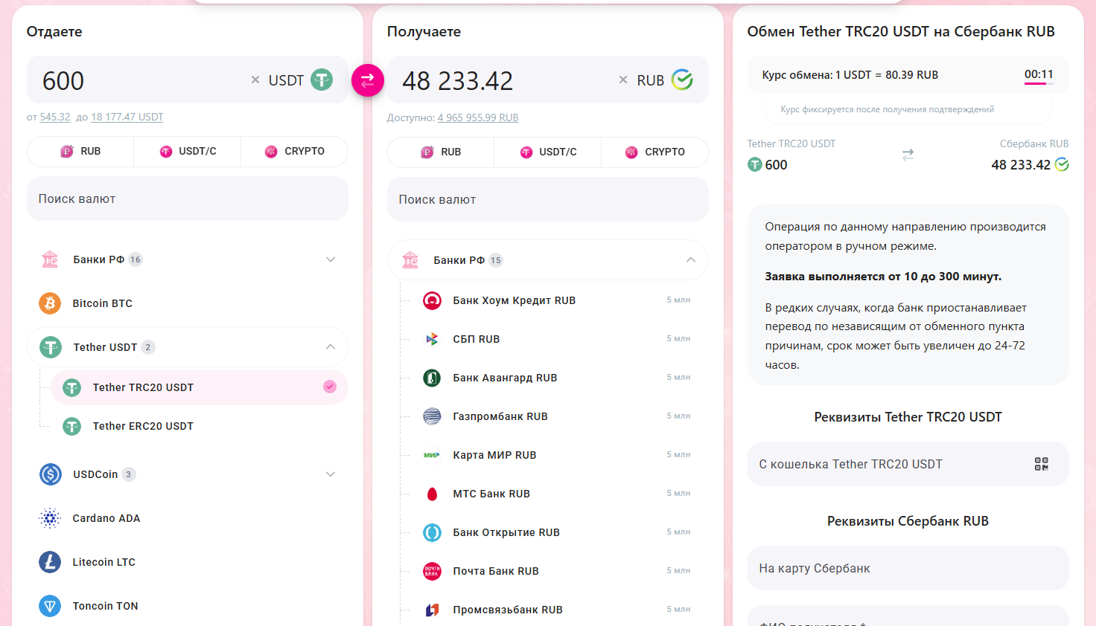Swap currencies with the pink exchange arrows button
Viewport: 1096px width, 626px height.
click(367, 80)
